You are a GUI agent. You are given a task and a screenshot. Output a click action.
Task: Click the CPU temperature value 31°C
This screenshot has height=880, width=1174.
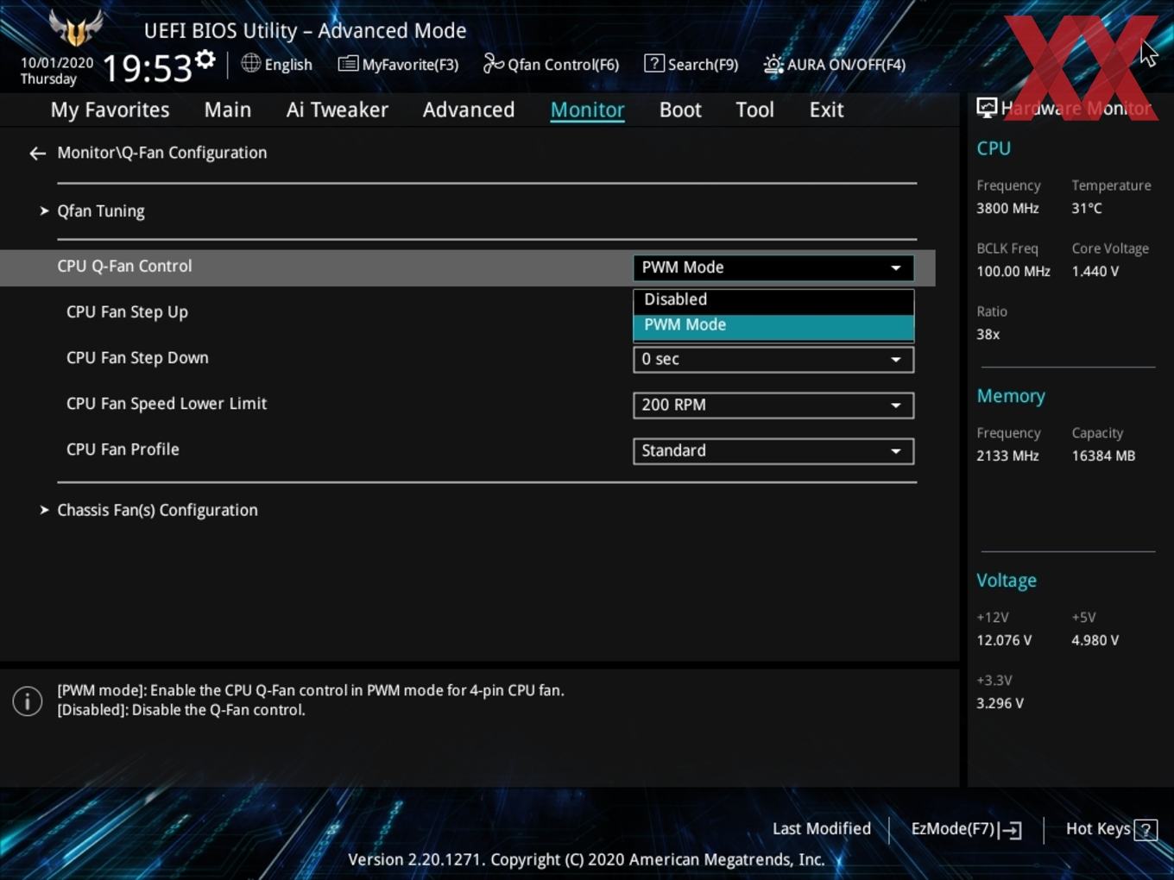point(1087,209)
